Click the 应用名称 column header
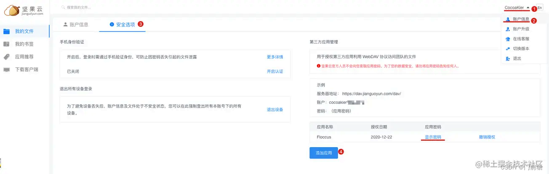The height and width of the screenshot is (174, 549). 325,127
